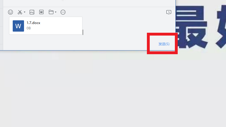Expand the dropdown arrow next to folder icon
Screen dimensions: 226x127
pyautogui.click(x=56, y=12)
